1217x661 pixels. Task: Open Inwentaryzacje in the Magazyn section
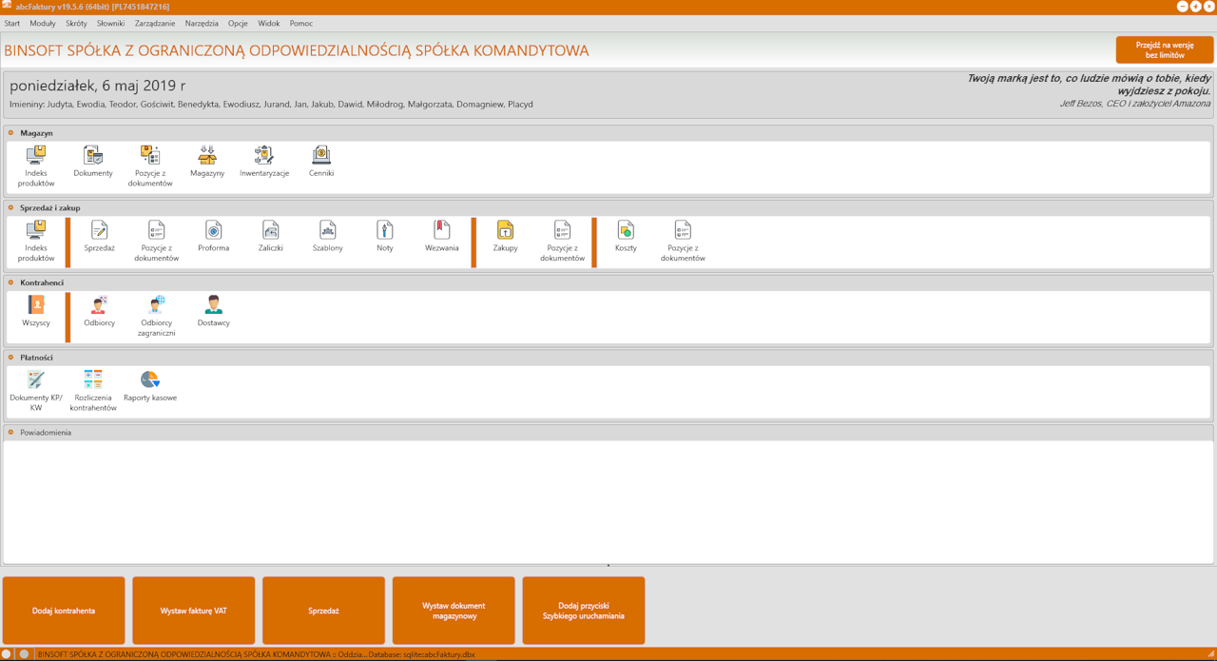[x=264, y=161]
